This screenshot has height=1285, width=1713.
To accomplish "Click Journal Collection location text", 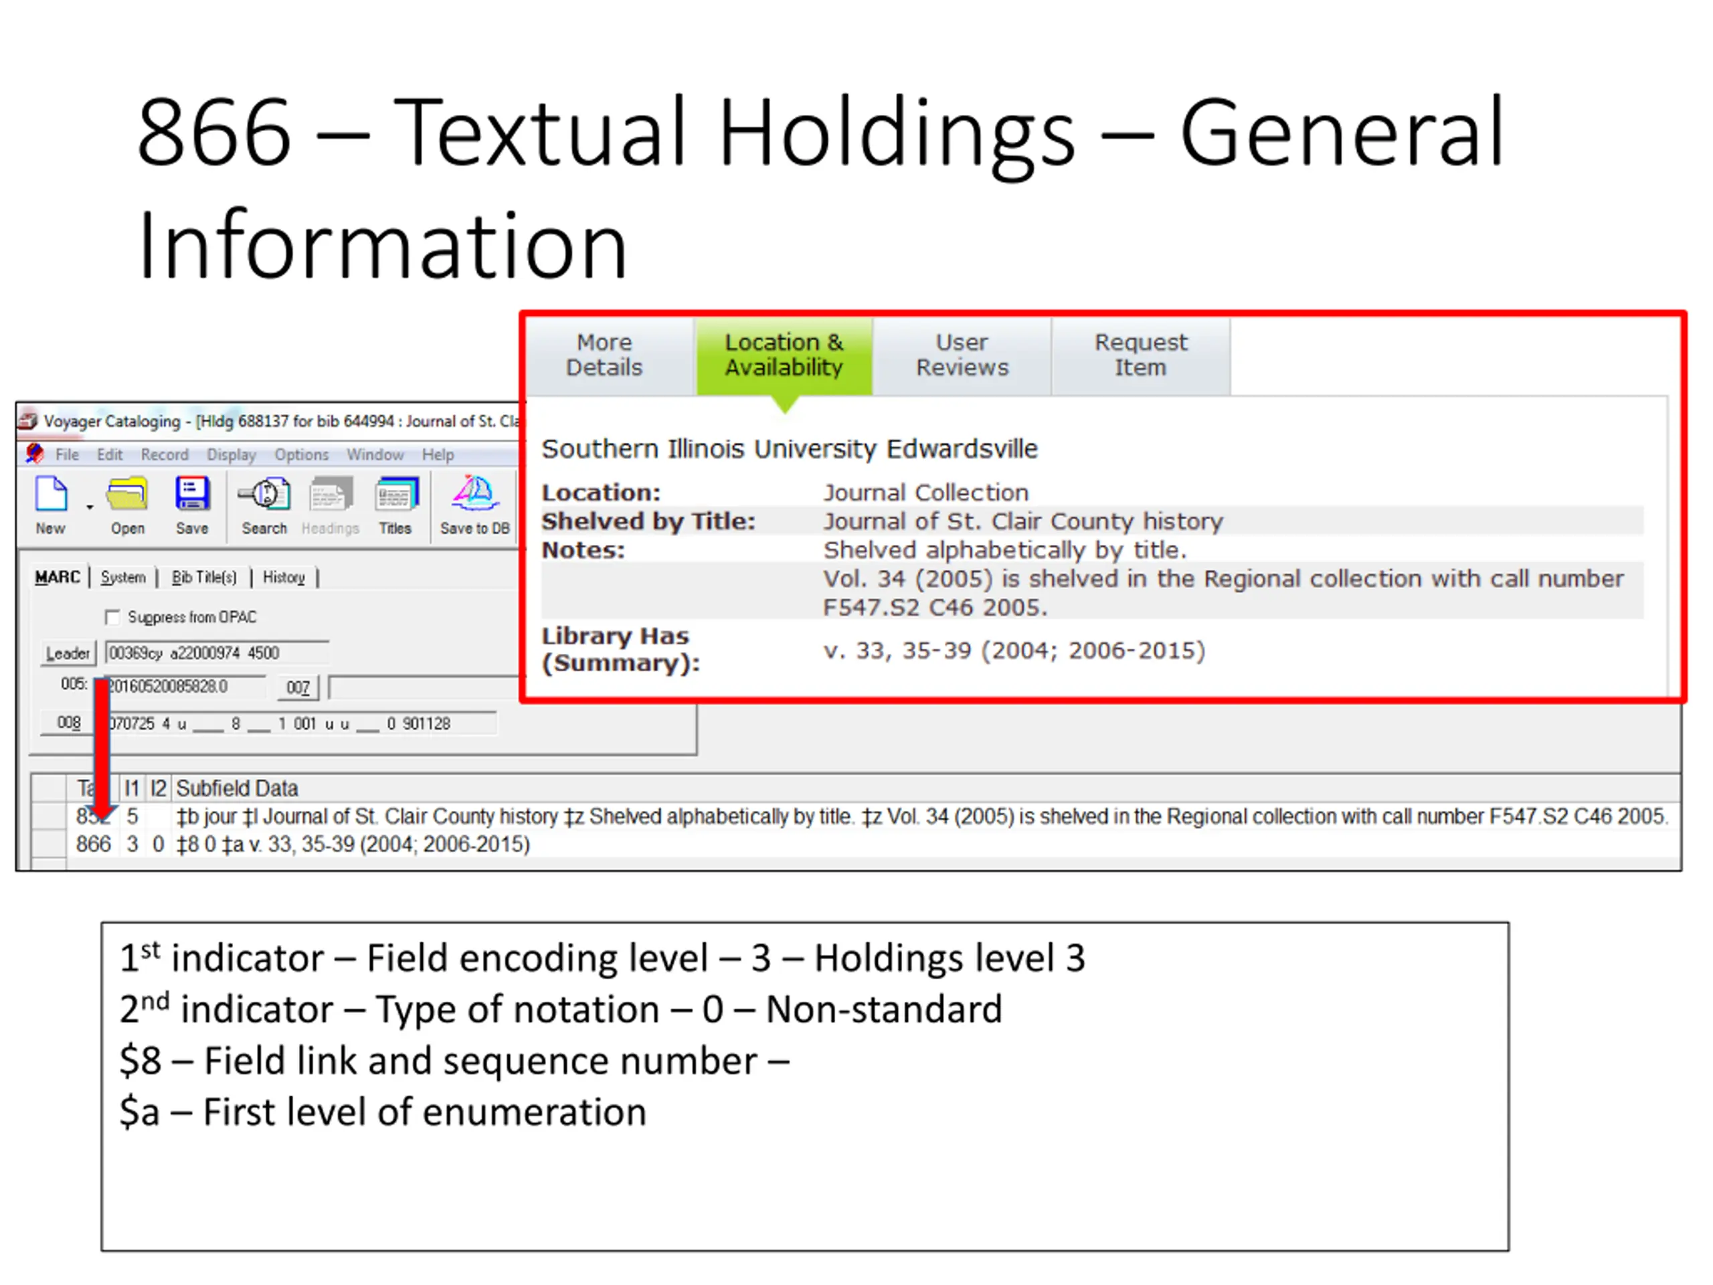I will [925, 492].
